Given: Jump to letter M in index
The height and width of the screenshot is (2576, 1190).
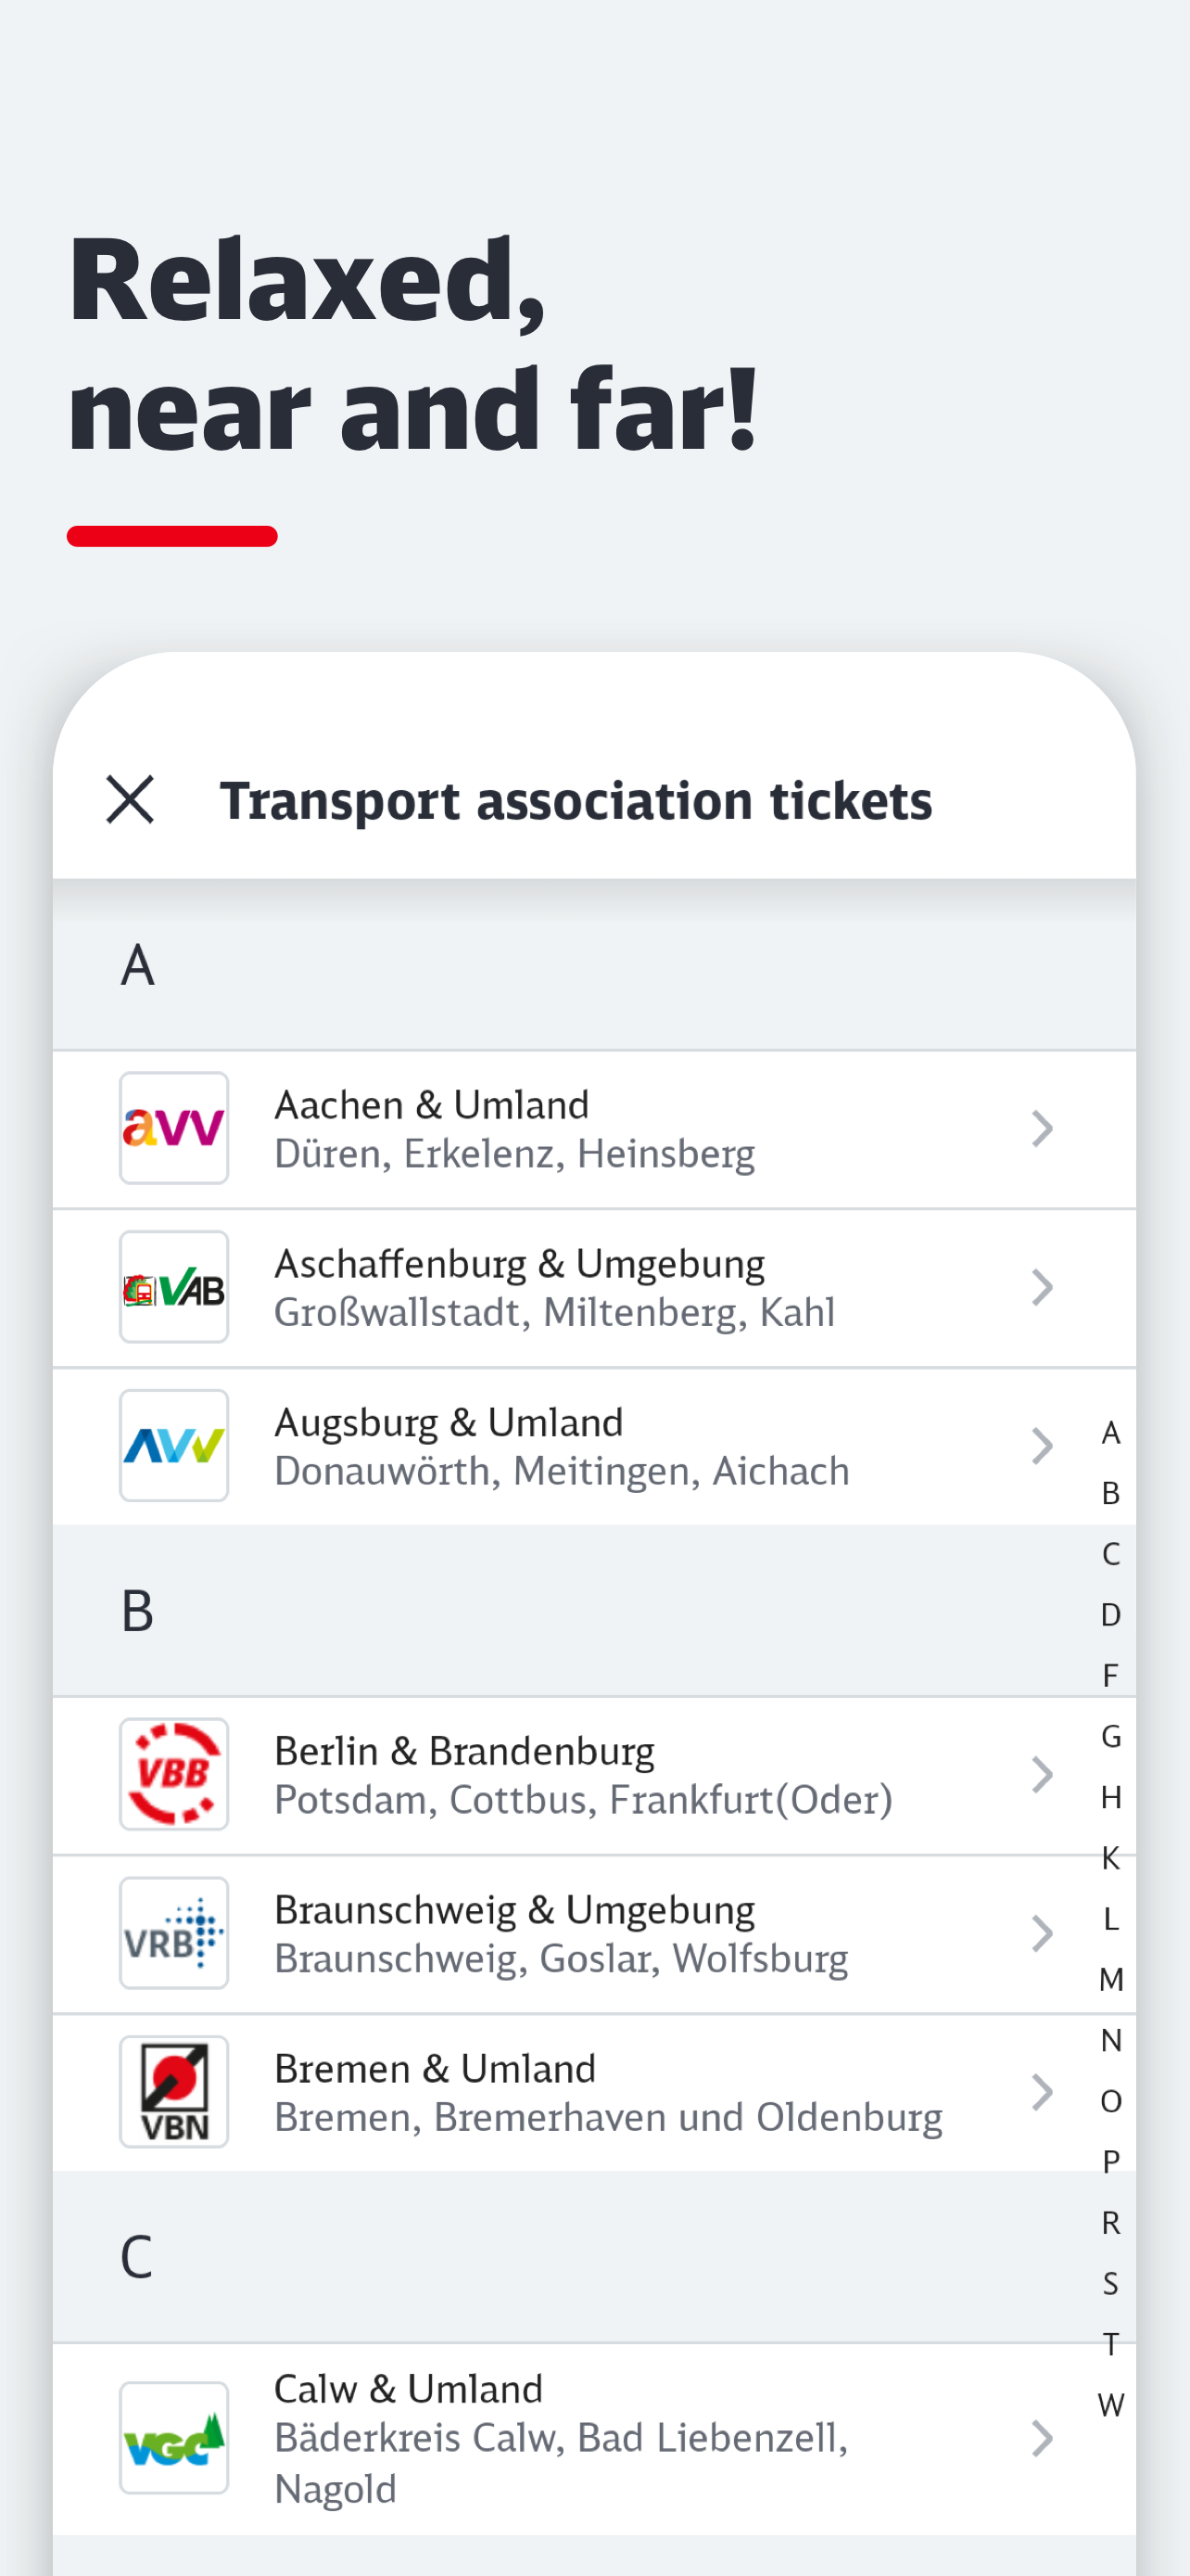Looking at the screenshot, I should click(1110, 1979).
